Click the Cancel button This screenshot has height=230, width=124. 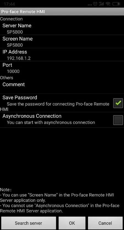[x=105, y=223]
